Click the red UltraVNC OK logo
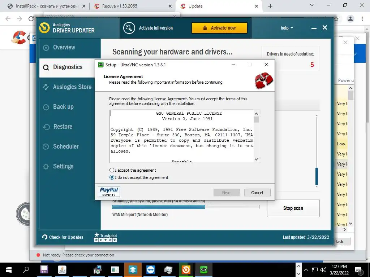This screenshot has width=370, height=277. point(264,80)
